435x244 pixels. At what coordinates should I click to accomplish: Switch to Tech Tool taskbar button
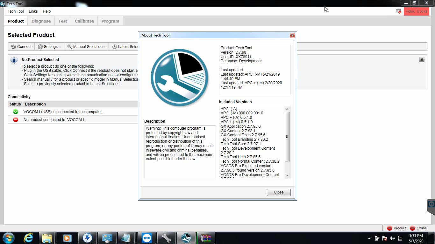point(186,238)
